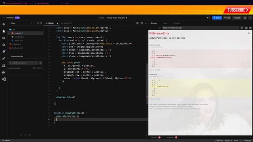Image resolution: width=253 pixels, height=142 pixels.
Task: Open the sandbox info icon in sidebar
Action: [x=4, y=24]
